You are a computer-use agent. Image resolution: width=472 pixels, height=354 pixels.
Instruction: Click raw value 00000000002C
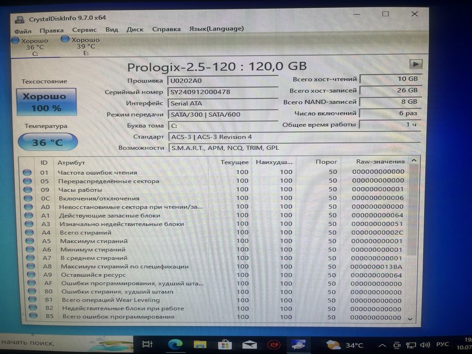(377, 232)
